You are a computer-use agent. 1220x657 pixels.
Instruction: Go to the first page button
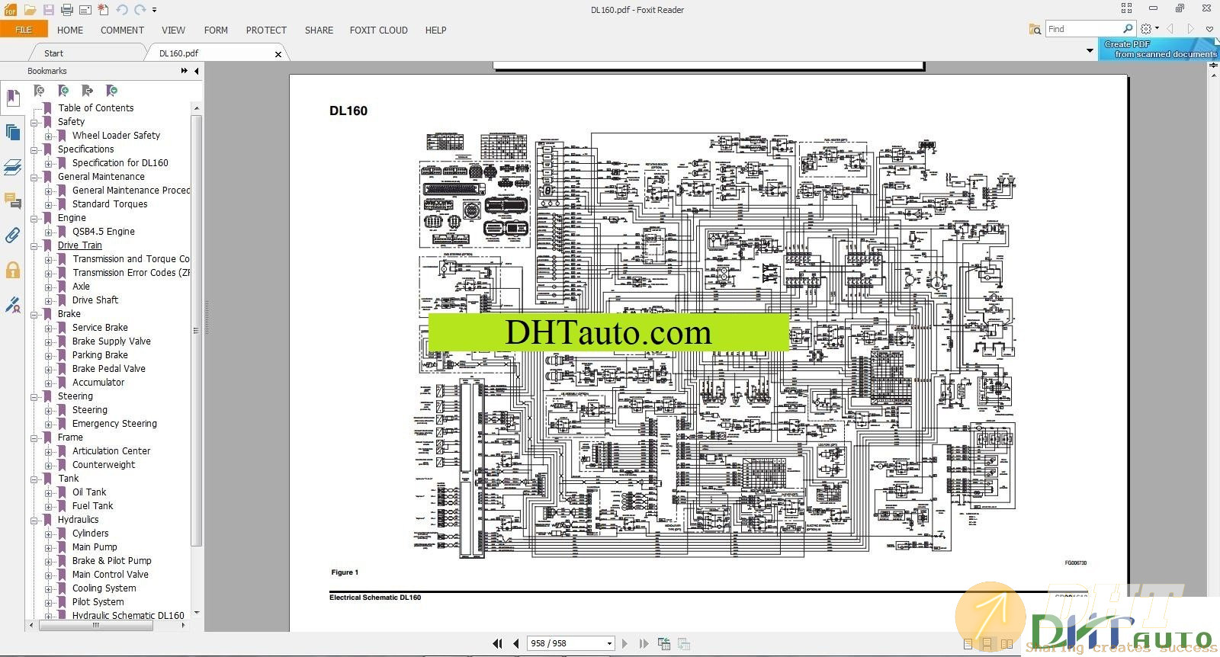pos(497,643)
